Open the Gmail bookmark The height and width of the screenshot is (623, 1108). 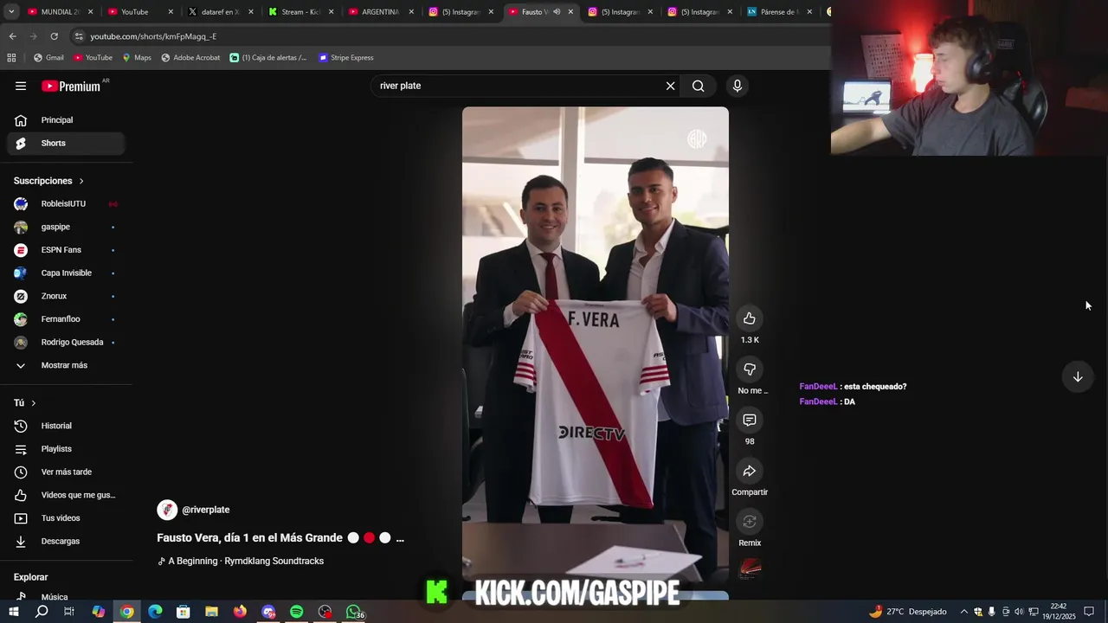point(48,58)
